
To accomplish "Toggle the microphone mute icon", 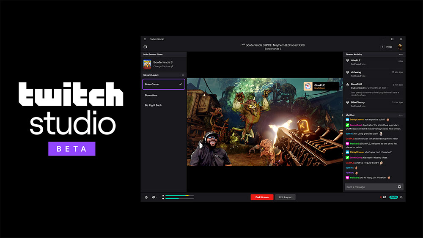I will coord(146,197).
